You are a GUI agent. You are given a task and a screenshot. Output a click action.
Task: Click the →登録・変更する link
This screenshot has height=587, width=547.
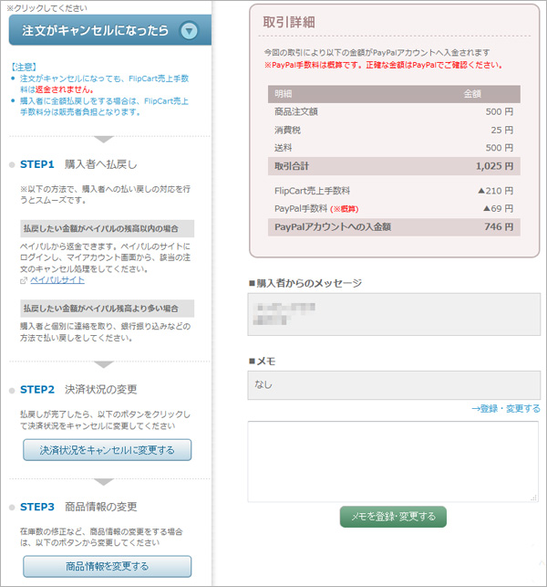click(505, 408)
